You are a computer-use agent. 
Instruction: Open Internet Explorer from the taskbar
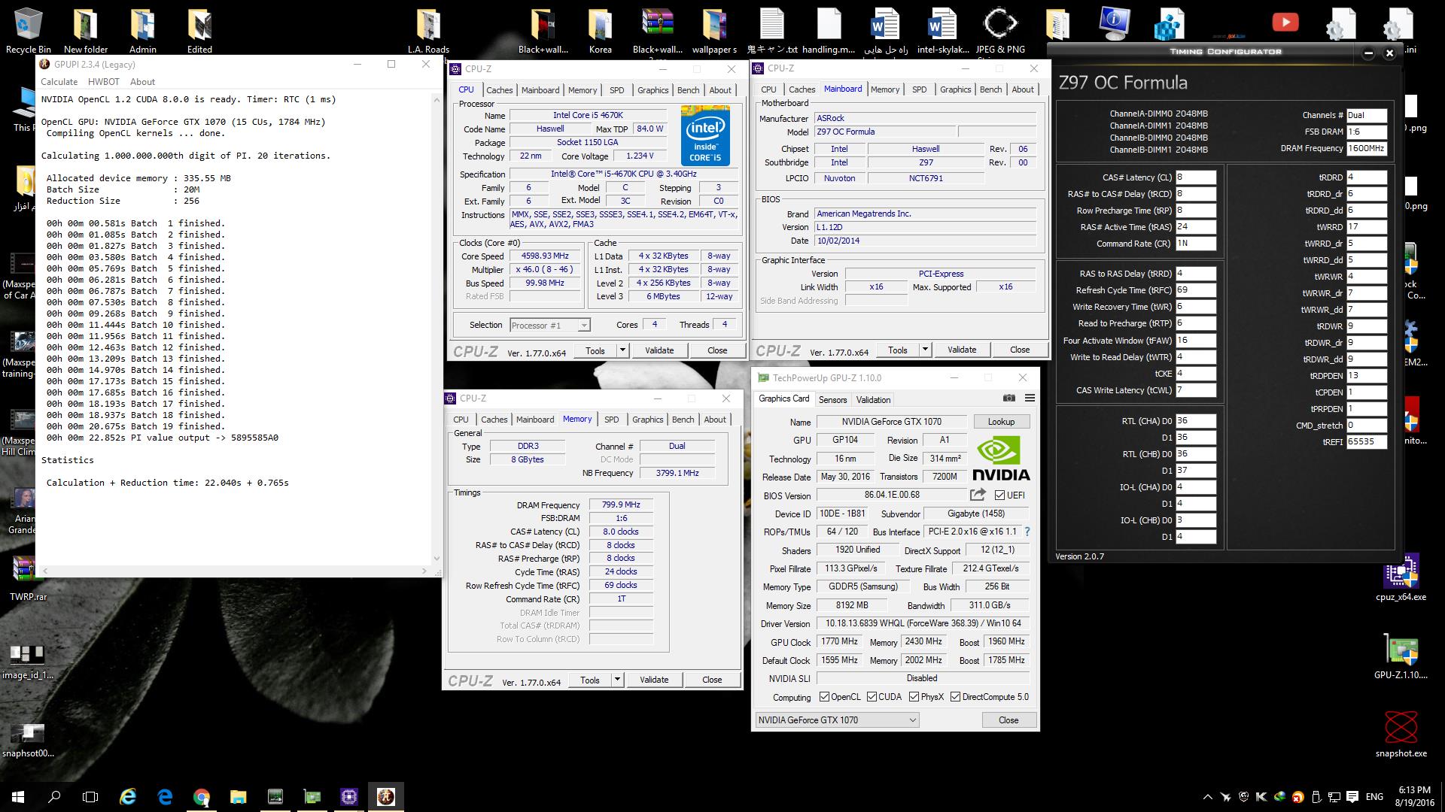click(x=128, y=796)
